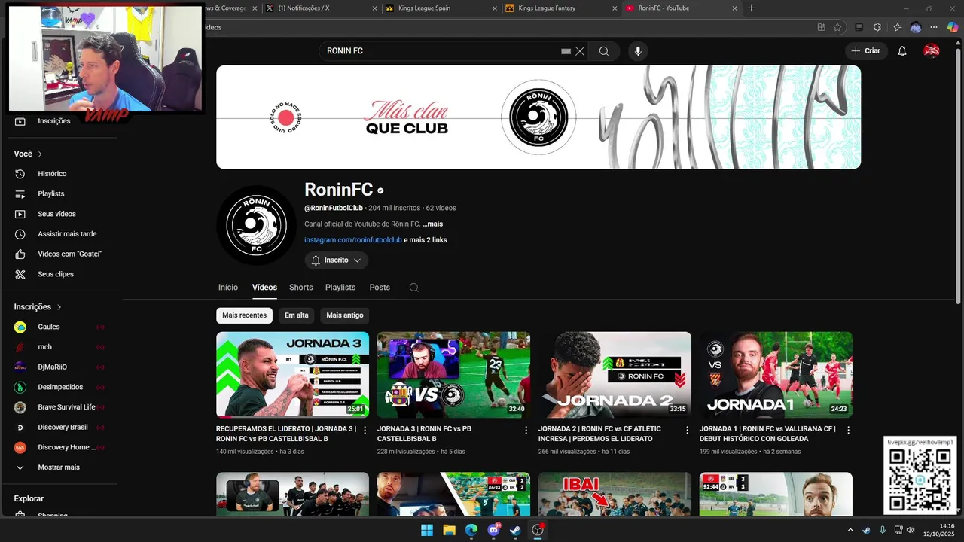This screenshot has width=964, height=542.
Task: Open the JORNADA 1 Vallirana thumbnail
Action: [x=776, y=375]
